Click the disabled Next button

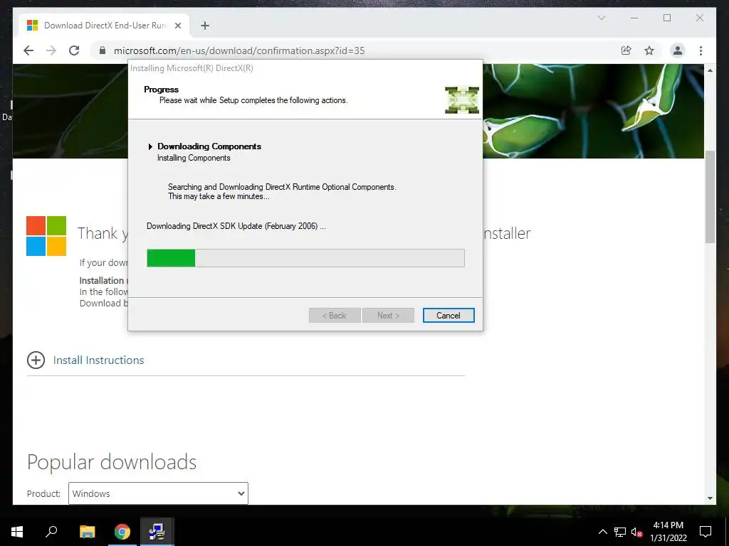tap(388, 315)
